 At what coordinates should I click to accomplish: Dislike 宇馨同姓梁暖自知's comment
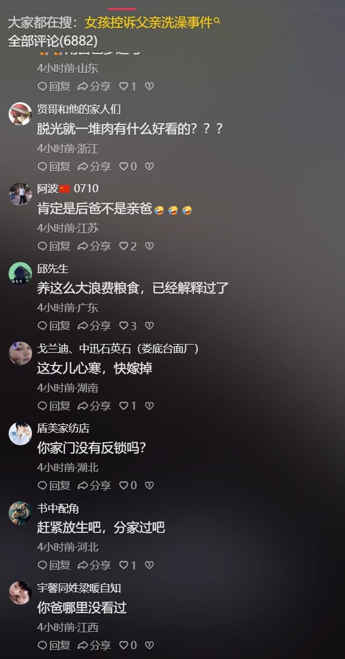[149, 645]
